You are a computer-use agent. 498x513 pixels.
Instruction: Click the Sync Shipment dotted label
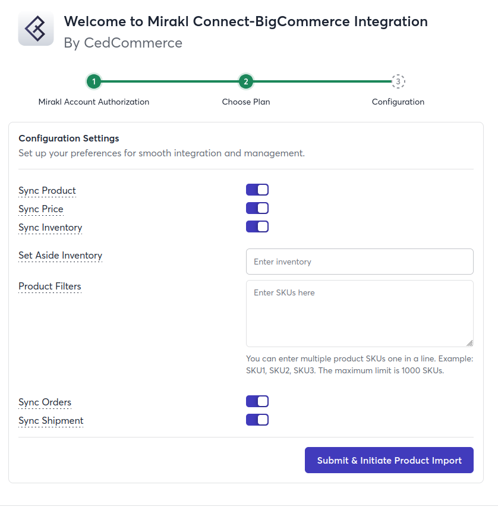click(x=51, y=421)
